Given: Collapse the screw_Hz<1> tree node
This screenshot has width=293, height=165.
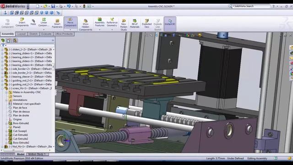Looking at the screenshot, I should tap(2, 88).
